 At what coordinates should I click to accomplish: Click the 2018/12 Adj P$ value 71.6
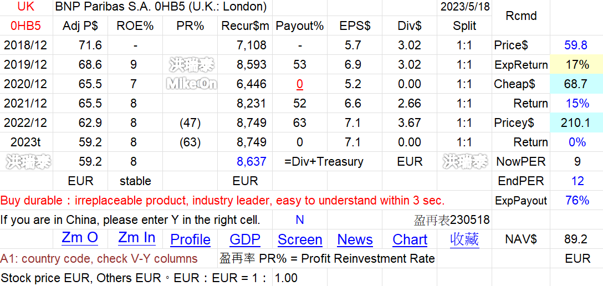(x=90, y=45)
